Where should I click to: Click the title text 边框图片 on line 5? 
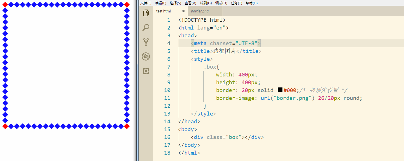[224, 51]
